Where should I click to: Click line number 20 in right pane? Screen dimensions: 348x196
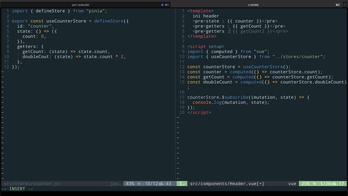[x=182, y=113]
